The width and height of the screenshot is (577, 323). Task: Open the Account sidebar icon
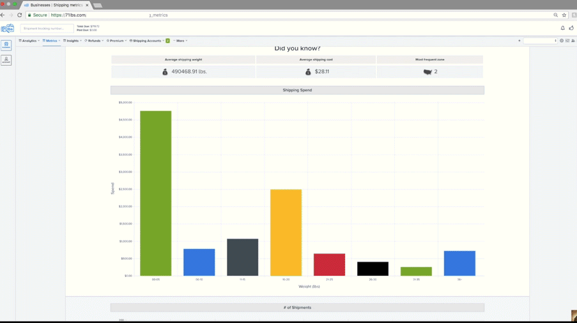click(6, 60)
